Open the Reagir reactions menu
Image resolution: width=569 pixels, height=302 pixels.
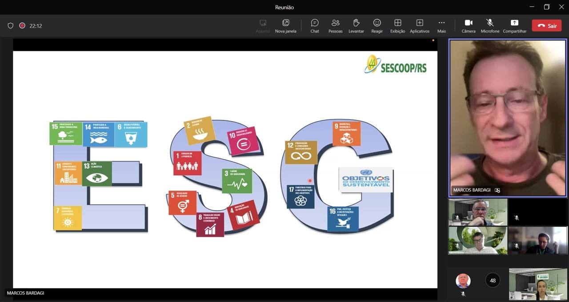coord(377,26)
